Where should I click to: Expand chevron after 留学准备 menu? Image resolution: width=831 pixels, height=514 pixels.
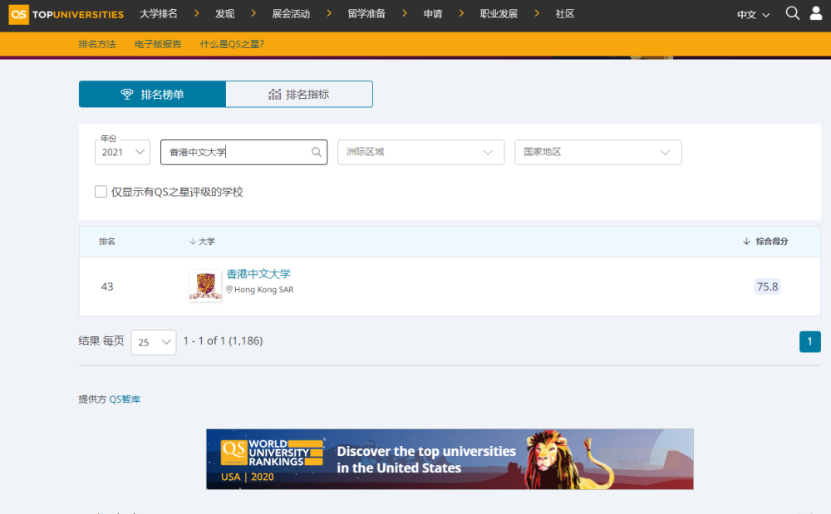tap(405, 13)
